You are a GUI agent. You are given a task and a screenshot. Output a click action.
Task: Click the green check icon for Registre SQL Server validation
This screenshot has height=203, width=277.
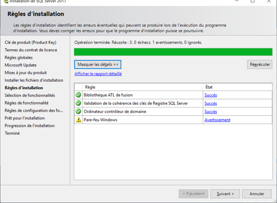click(78, 103)
